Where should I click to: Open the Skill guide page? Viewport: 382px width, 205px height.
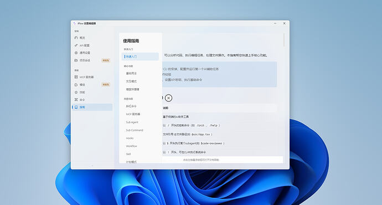point(128,154)
